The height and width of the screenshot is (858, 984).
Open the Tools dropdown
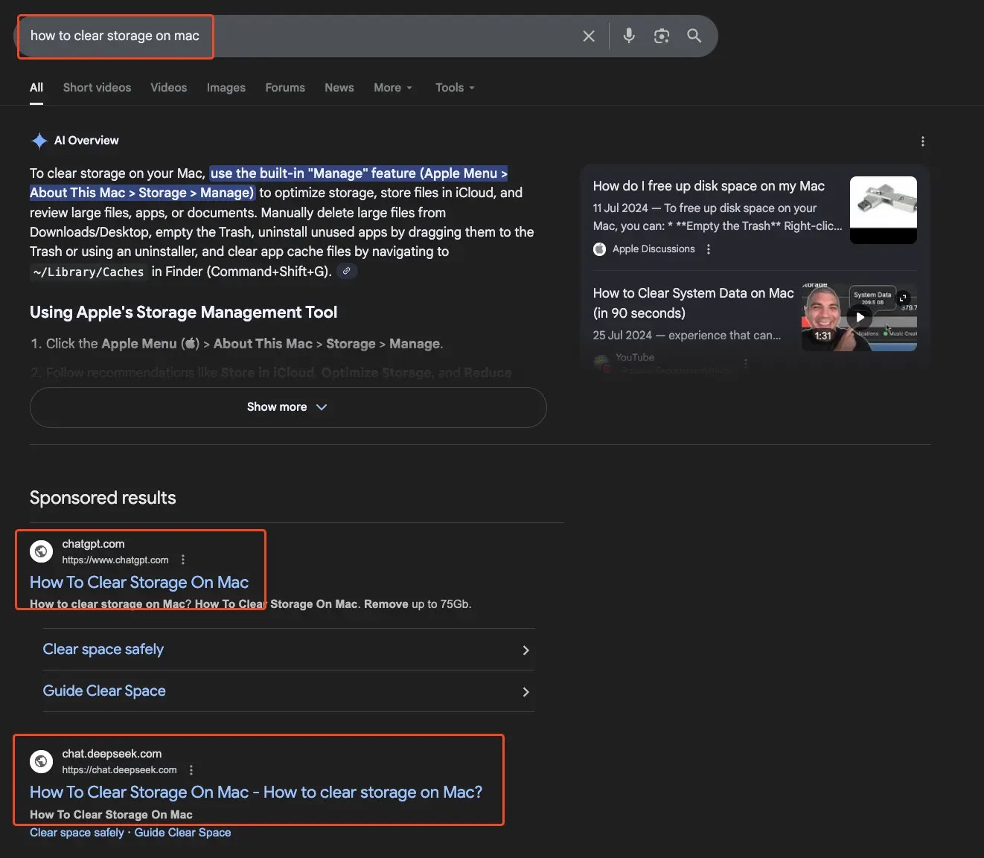point(454,87)
